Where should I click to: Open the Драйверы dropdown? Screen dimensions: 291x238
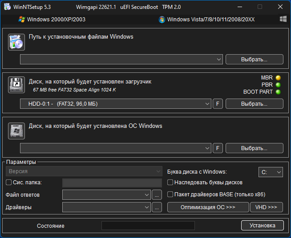coord(106,207)
